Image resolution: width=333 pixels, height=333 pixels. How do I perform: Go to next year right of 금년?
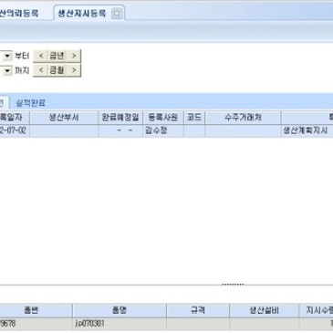74,56
